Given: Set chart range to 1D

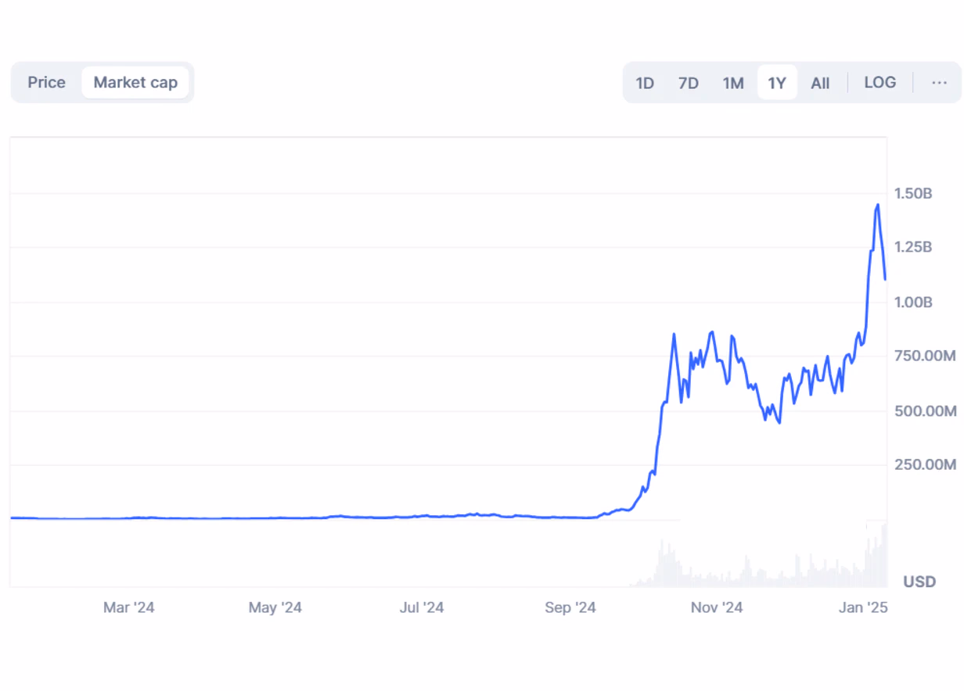Looking at the screenshot, I should click(x=645, y=83).
